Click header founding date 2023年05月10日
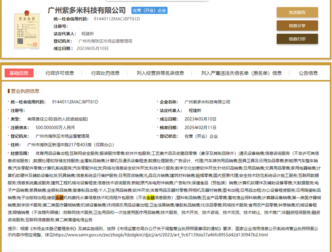The image size is (332, 252). coord(92,48)
